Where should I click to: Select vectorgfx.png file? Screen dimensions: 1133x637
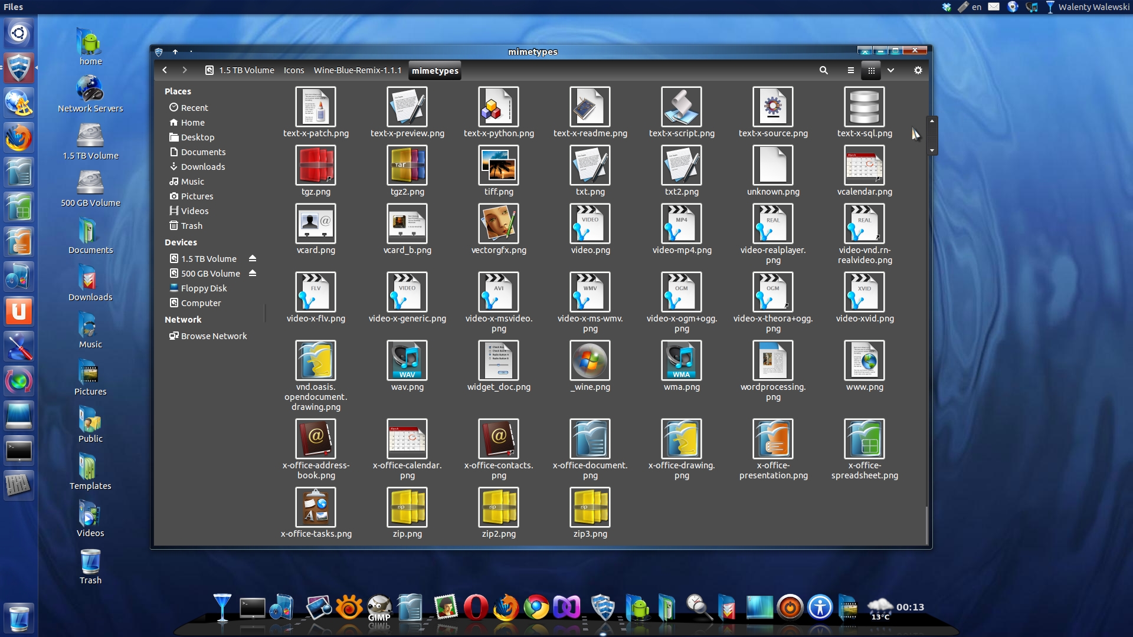(x=499, y=229)
